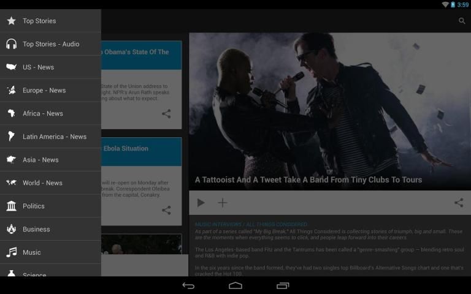Select Latin America - News
This screenshot has width=471, height=294.
(55, 137)
